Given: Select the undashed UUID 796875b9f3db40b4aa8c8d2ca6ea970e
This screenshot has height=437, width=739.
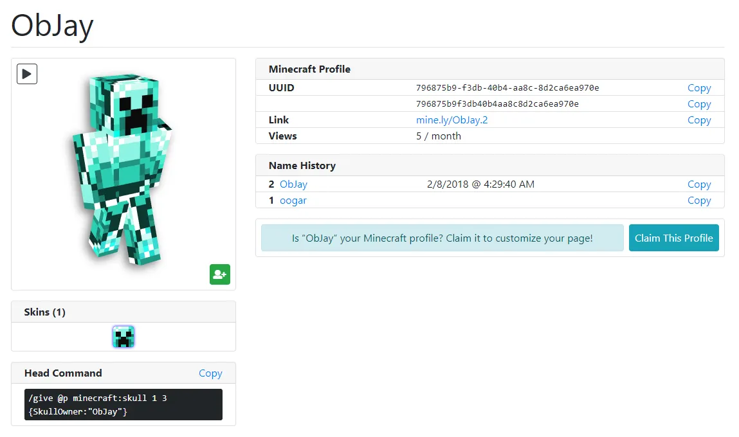Looking at the screenshot, I should (497, 104).
